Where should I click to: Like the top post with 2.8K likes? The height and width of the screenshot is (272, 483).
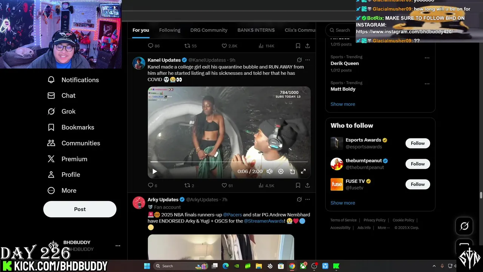point(229,46)
